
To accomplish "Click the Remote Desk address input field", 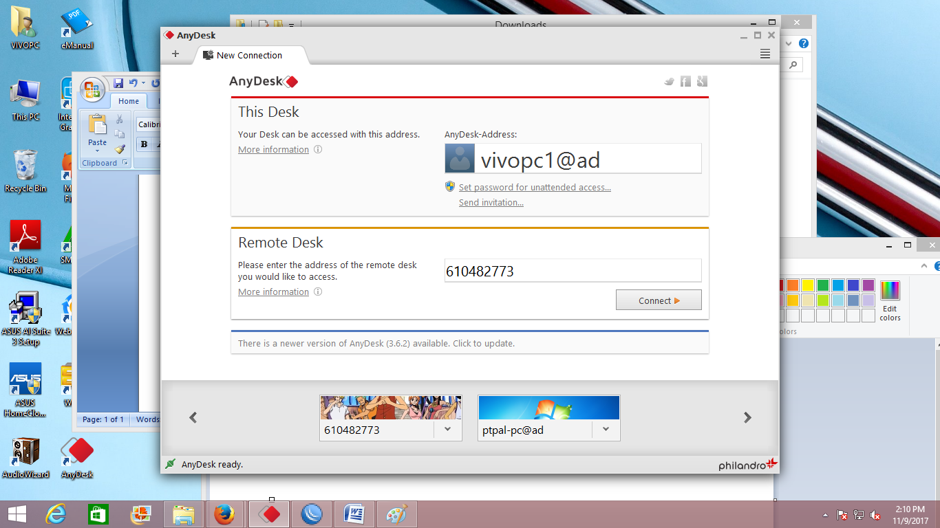I will point(573,271).
